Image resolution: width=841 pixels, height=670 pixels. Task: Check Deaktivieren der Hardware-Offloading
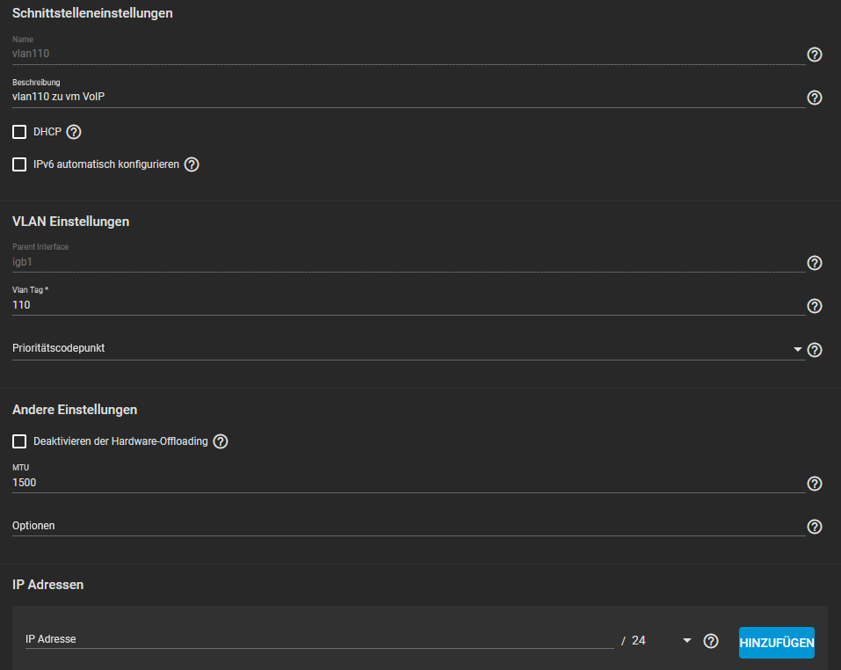coord(19,441)
